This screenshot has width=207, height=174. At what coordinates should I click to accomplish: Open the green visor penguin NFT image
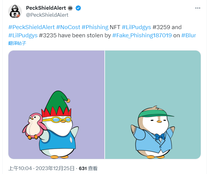[x=153, y=105]
